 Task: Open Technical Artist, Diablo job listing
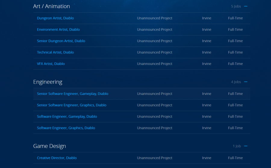pyautogui.click(x=55, y=52)
